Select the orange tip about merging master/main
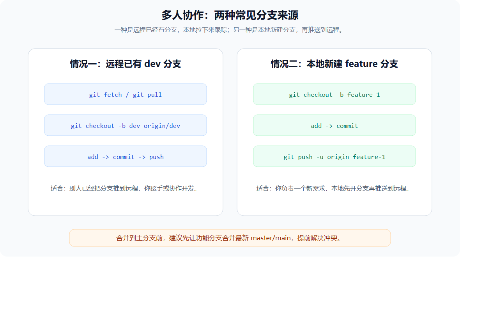 tap(230, 238)
